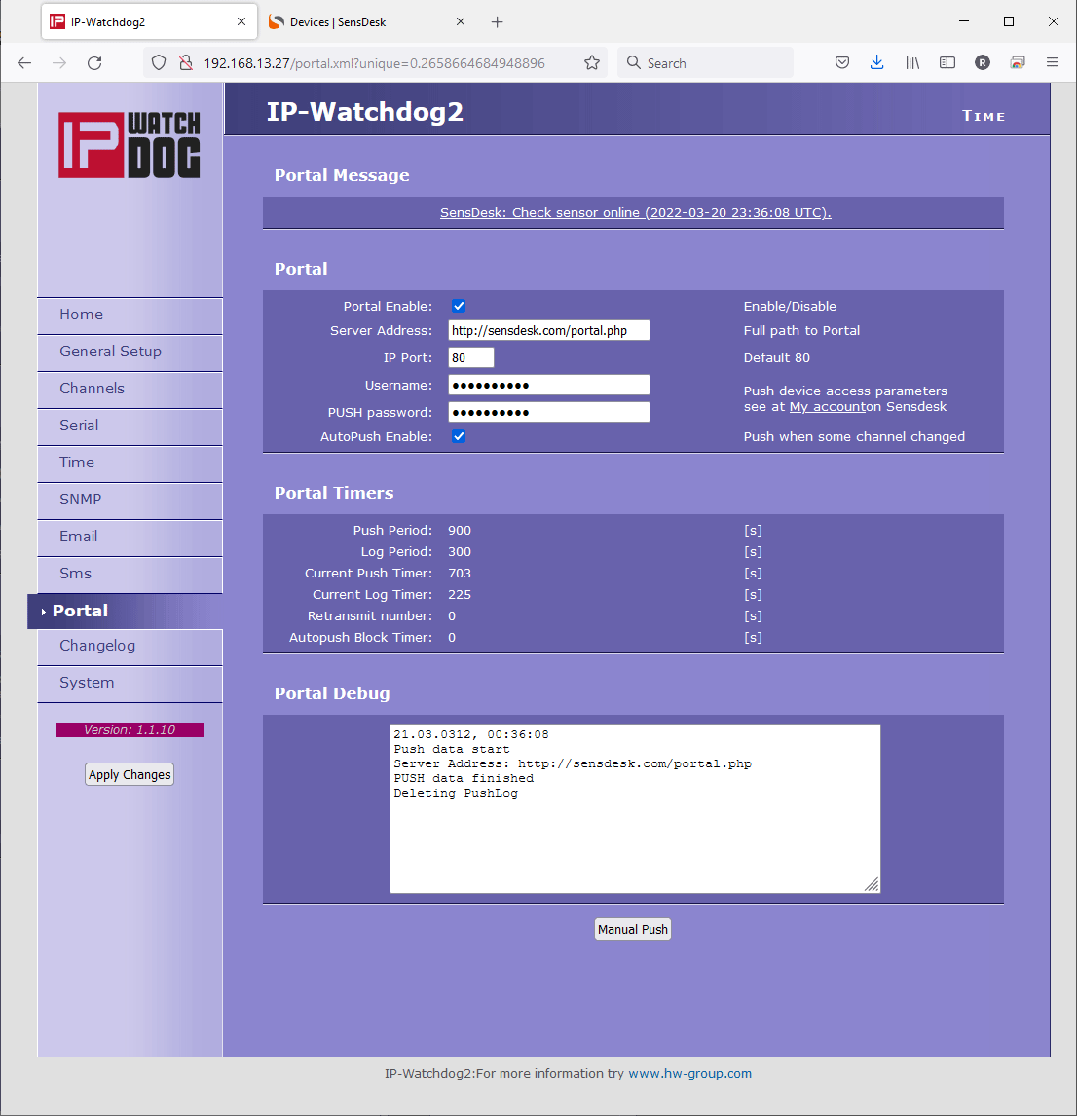Close the Devices | SensDesk tab
1077x1116 pixels.
(461, 22)
